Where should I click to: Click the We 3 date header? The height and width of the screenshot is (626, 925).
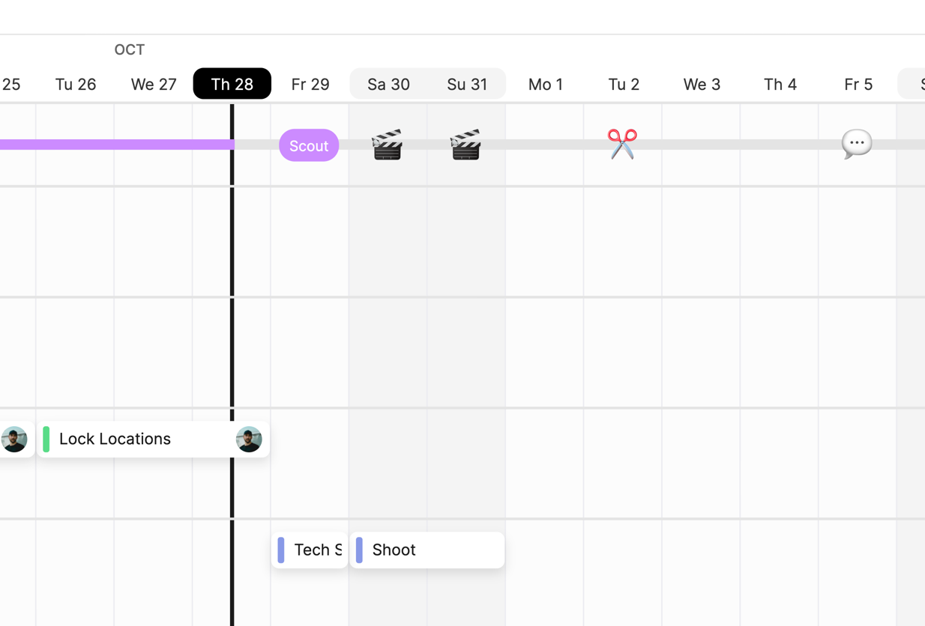[x=702, y=84]
